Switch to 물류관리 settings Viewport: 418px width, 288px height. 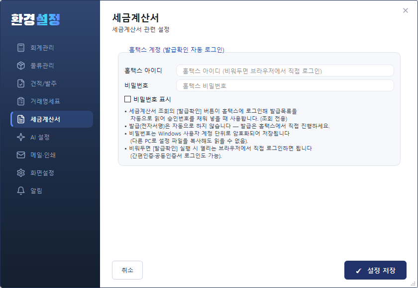coord(52,66)
